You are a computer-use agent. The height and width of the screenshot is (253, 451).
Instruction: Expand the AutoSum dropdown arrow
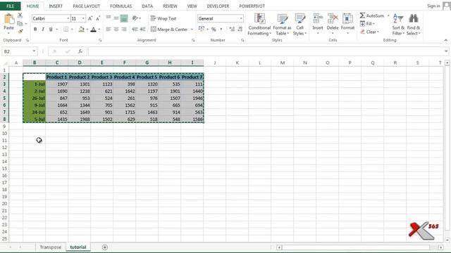[388, 15]
